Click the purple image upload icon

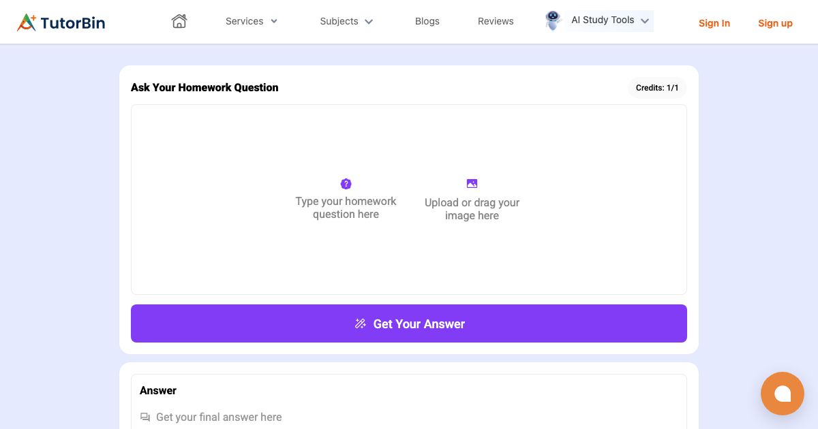pos(472,183)
